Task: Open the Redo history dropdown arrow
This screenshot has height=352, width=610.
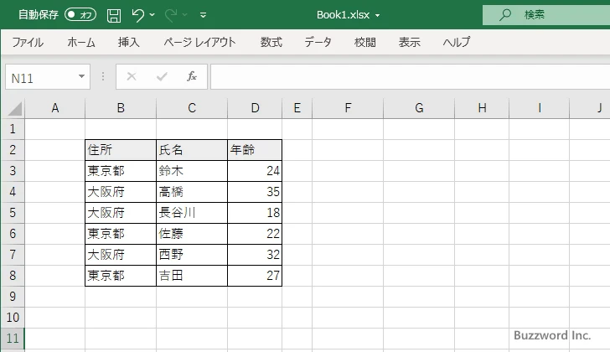Action: [x=185, y=15]
